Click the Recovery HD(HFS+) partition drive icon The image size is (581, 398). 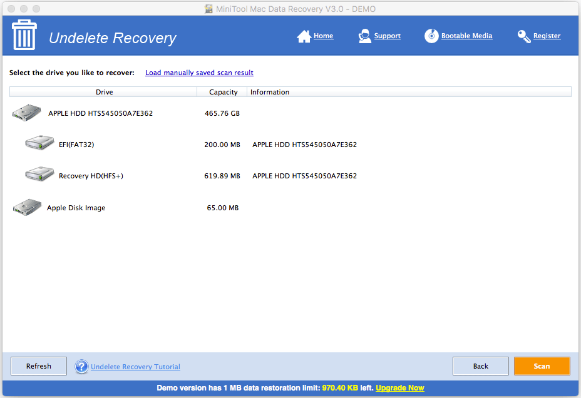39,173
